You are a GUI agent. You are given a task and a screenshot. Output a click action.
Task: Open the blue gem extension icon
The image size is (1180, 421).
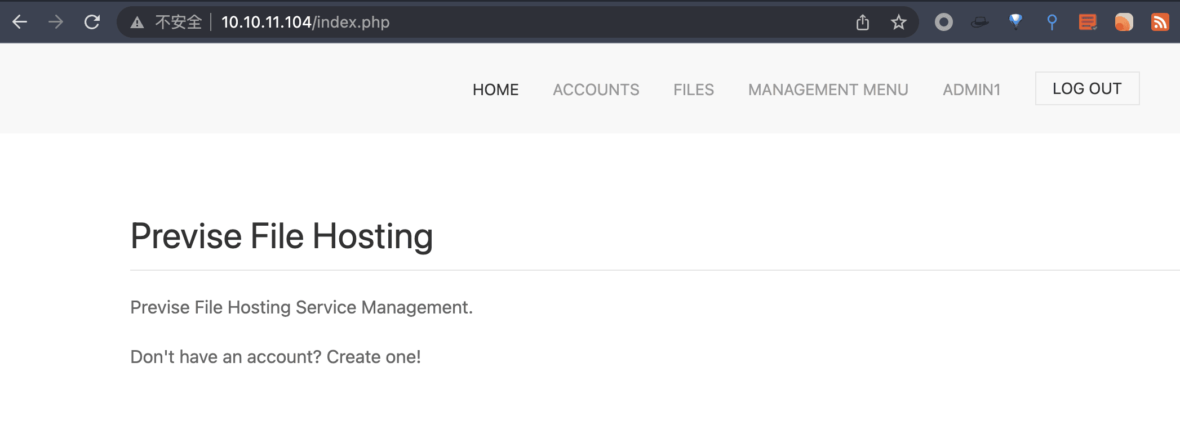click(x=1016, y=22)
